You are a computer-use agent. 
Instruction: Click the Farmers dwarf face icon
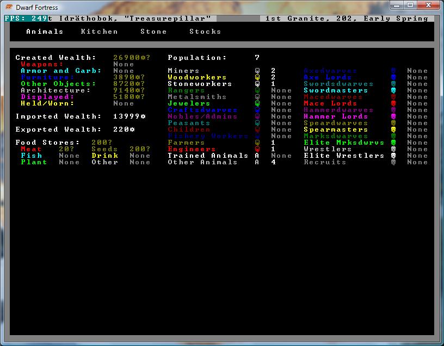257,143
